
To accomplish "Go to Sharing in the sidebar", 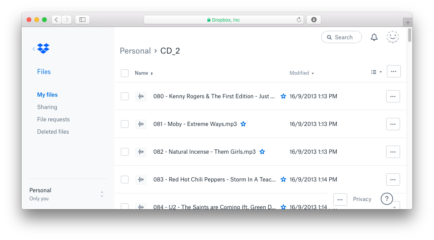I will pos(47,107).
